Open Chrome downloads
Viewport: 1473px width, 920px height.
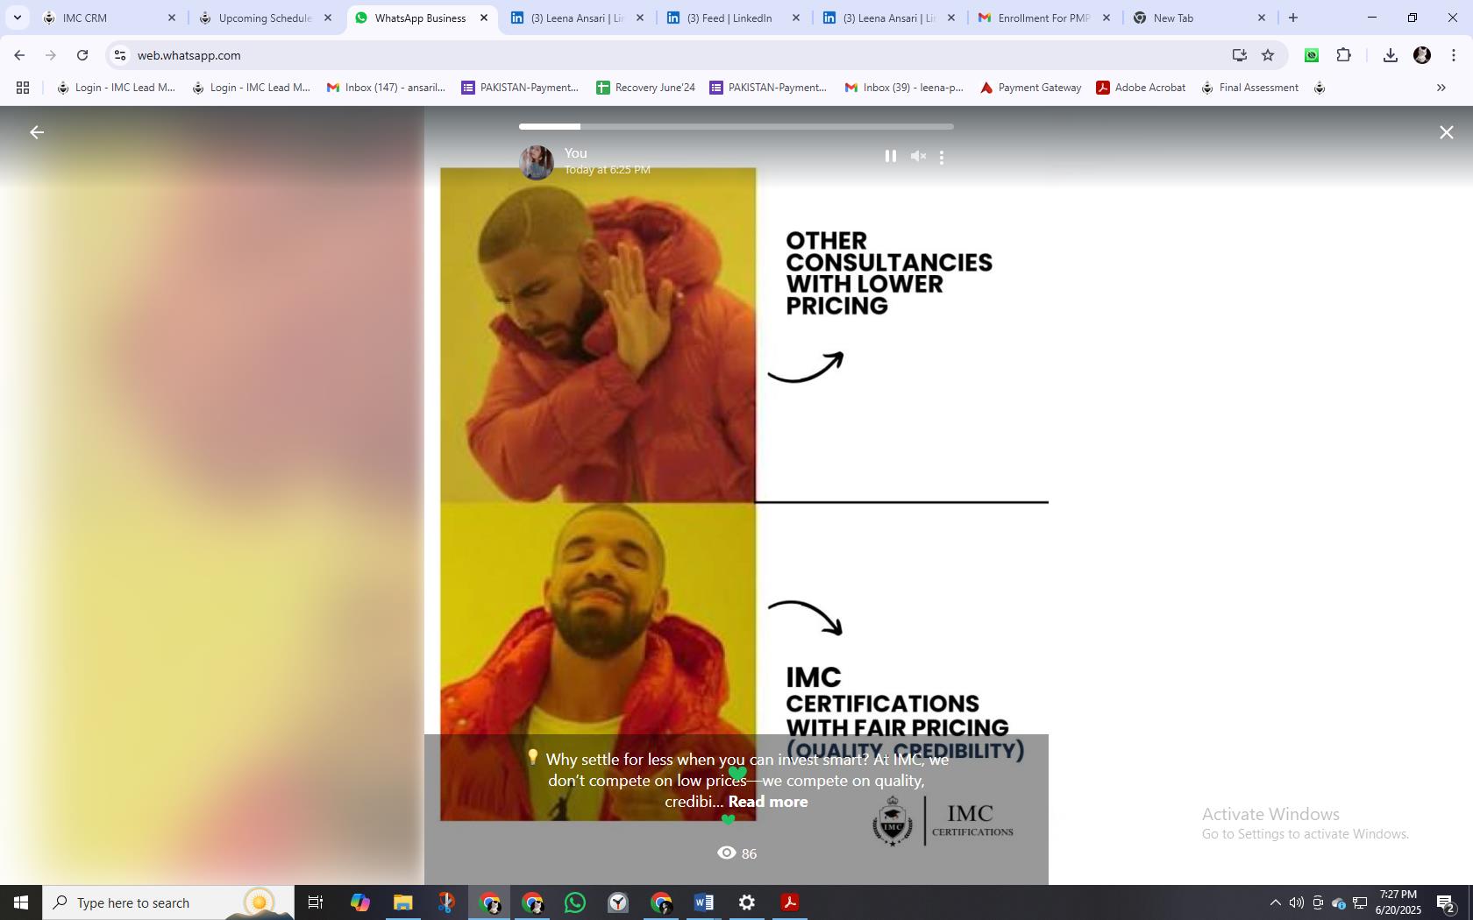tap(1391, 55)
